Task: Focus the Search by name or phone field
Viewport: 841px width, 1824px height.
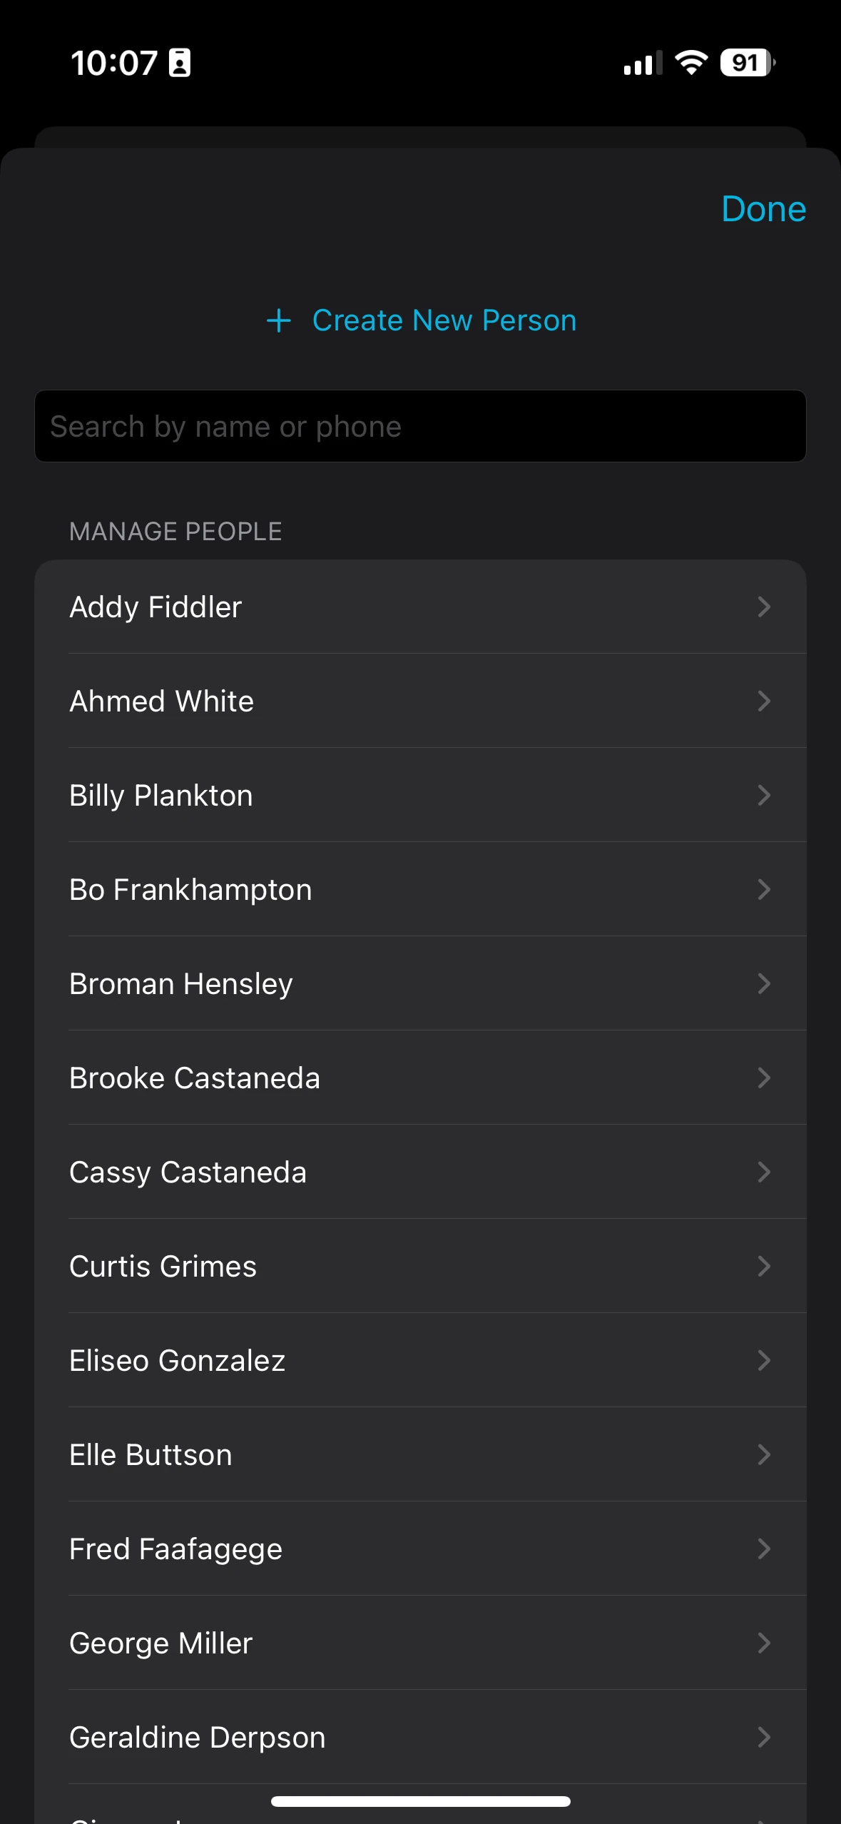Action: pos(420,426)
